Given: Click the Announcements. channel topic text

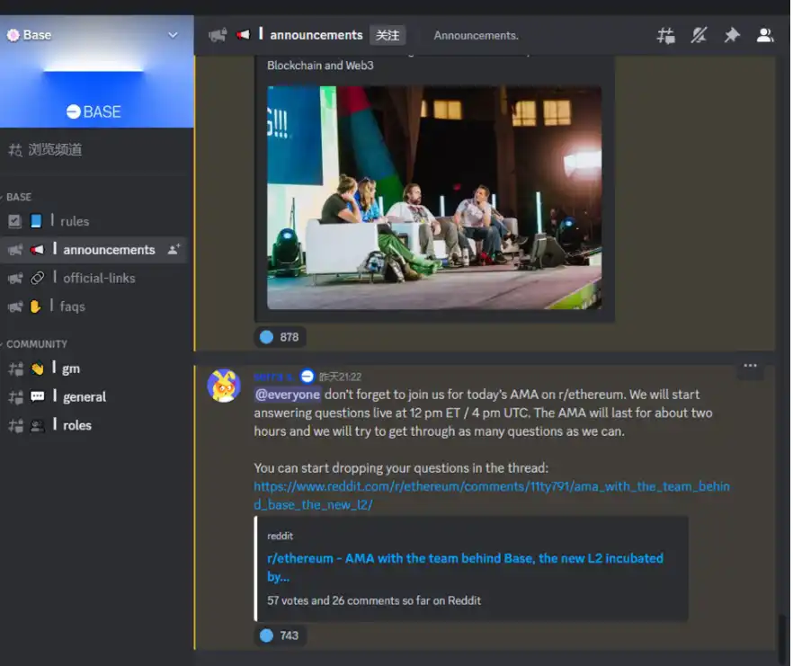Looking at the screenshot, I should point(476,35).
